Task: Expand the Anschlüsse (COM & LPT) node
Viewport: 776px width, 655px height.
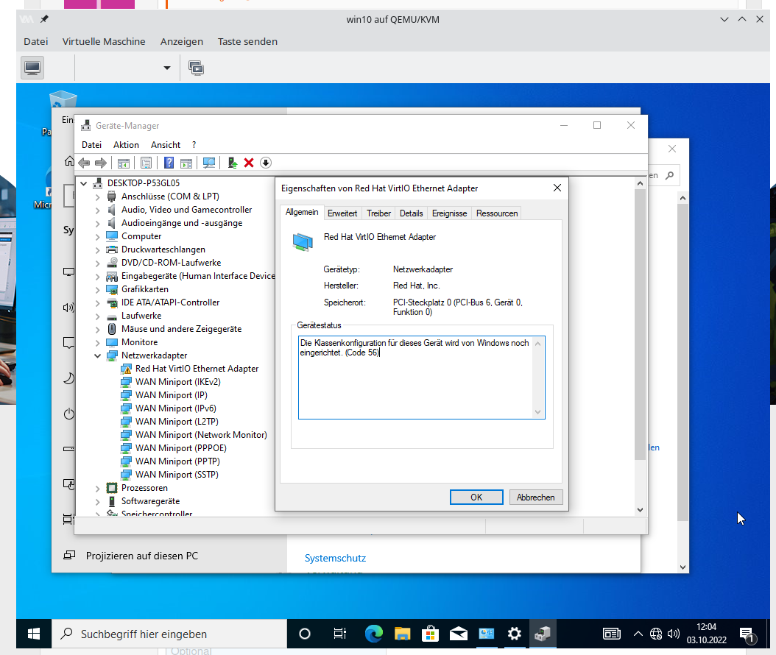Action: pos(97,197)
